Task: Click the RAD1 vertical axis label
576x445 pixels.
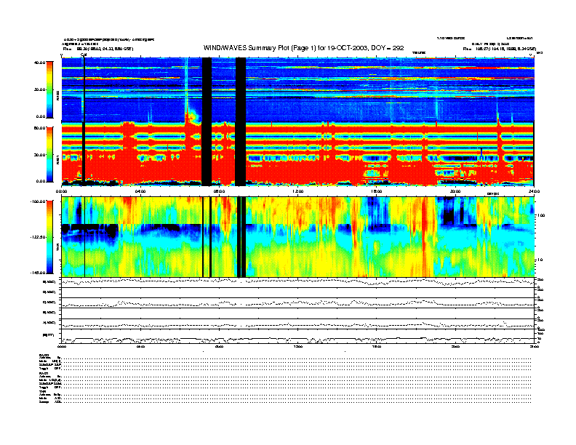Action: click(x=57, y=159)
